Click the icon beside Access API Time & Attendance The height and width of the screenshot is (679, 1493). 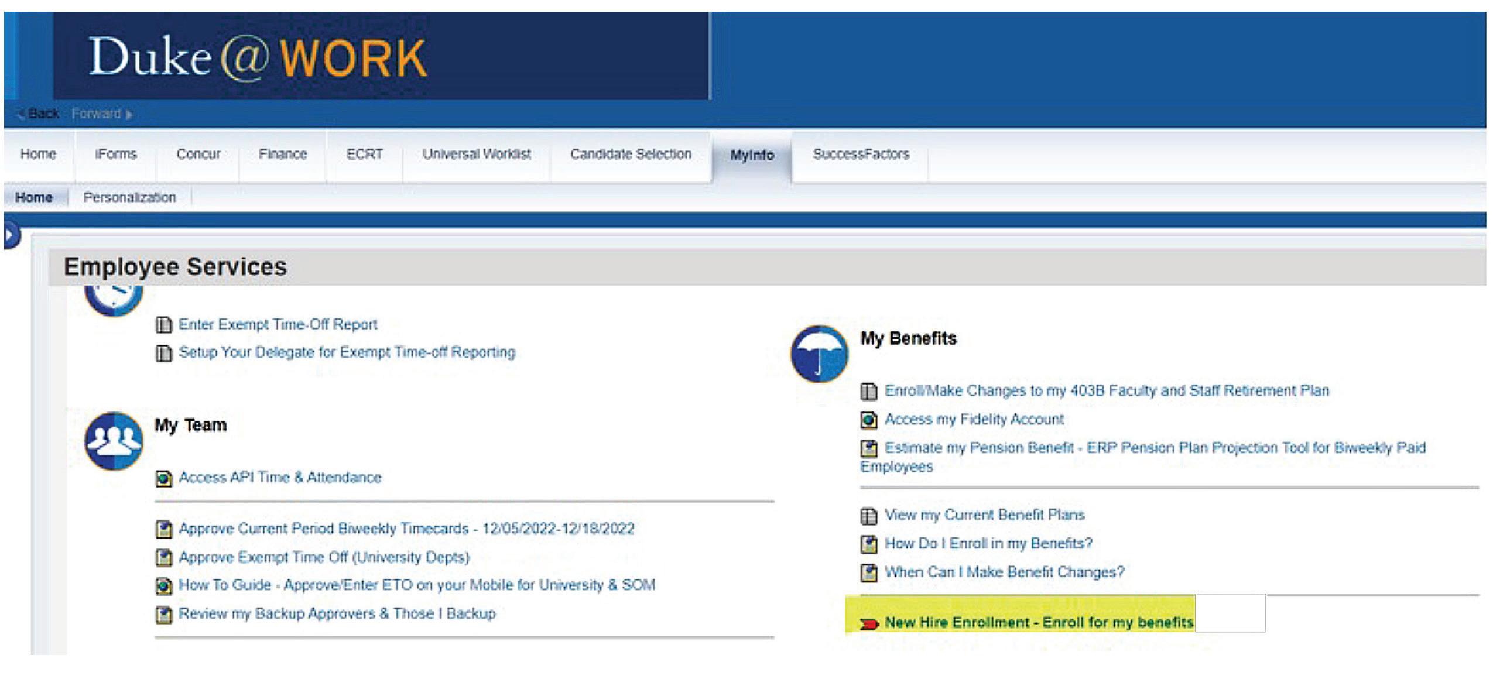pyautogui.click(x=163, y=478)
